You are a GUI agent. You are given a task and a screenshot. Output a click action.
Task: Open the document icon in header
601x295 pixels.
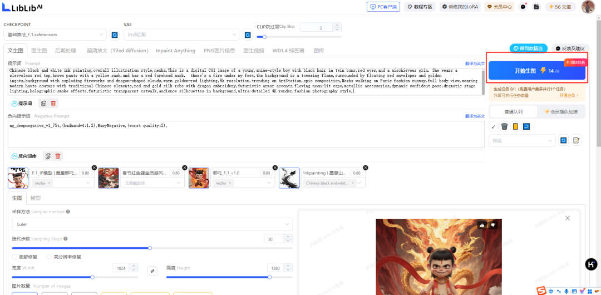[536, 7]
